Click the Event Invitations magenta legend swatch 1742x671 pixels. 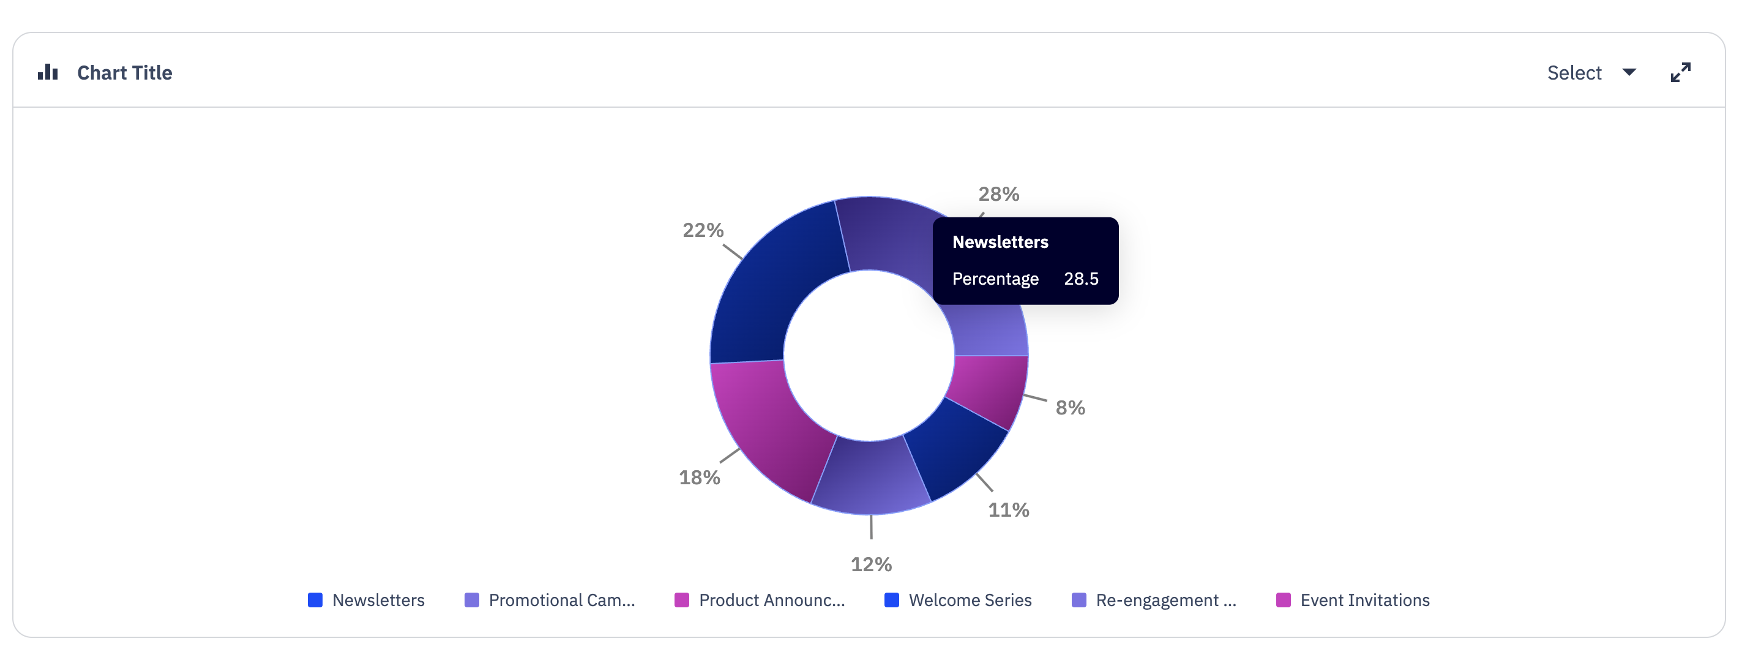click(1284, 600)
